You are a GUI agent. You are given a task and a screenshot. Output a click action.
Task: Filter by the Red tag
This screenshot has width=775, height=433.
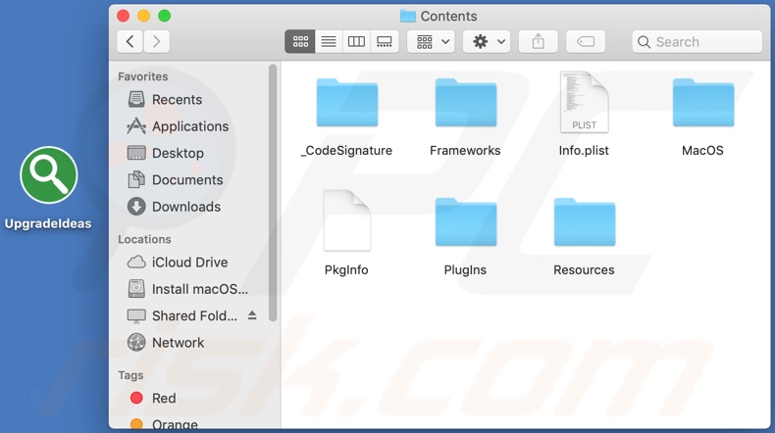pos(152,398)
